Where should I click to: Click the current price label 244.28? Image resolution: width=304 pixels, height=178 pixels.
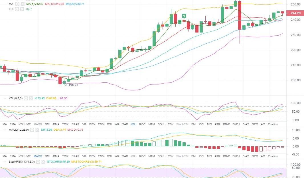click(x=295, y=13)
